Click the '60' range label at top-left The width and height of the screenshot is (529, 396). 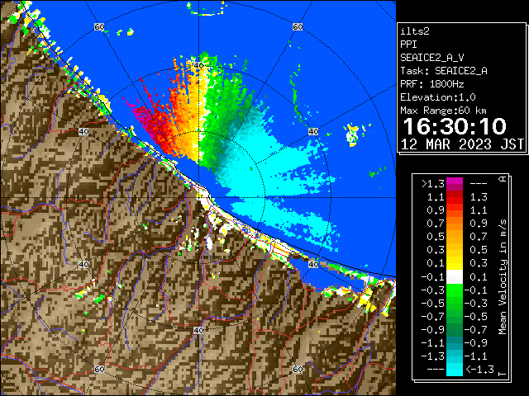99,26
